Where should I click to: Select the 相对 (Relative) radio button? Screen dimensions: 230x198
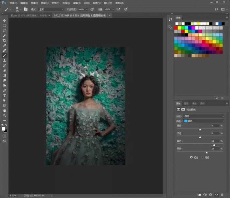click(x=192, y=157)
